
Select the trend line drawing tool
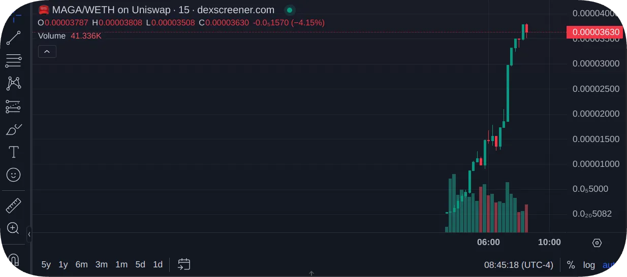[x=13, y=38]
